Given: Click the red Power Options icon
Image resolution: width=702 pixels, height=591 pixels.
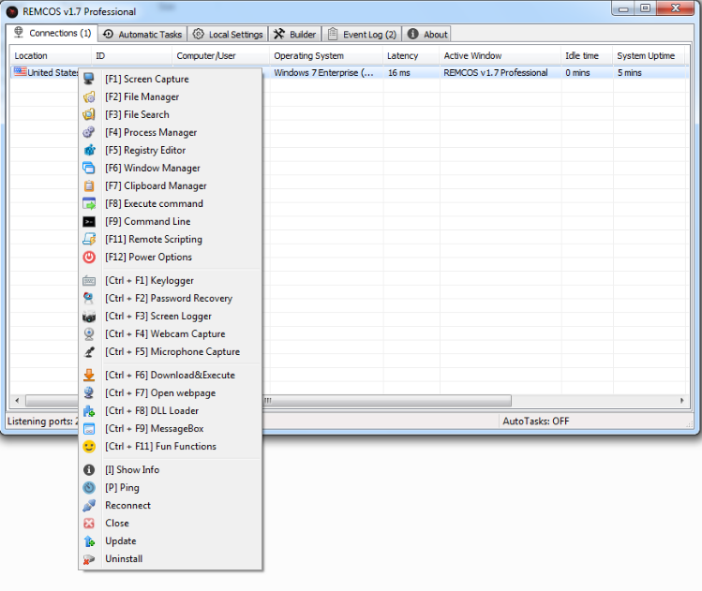Looking at the screenshot, I should (x=89, y=258).
